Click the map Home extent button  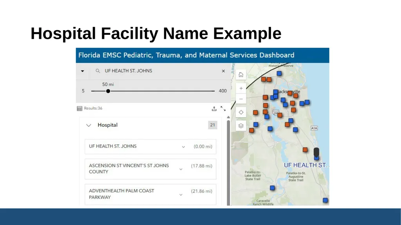tap(241, 75)
